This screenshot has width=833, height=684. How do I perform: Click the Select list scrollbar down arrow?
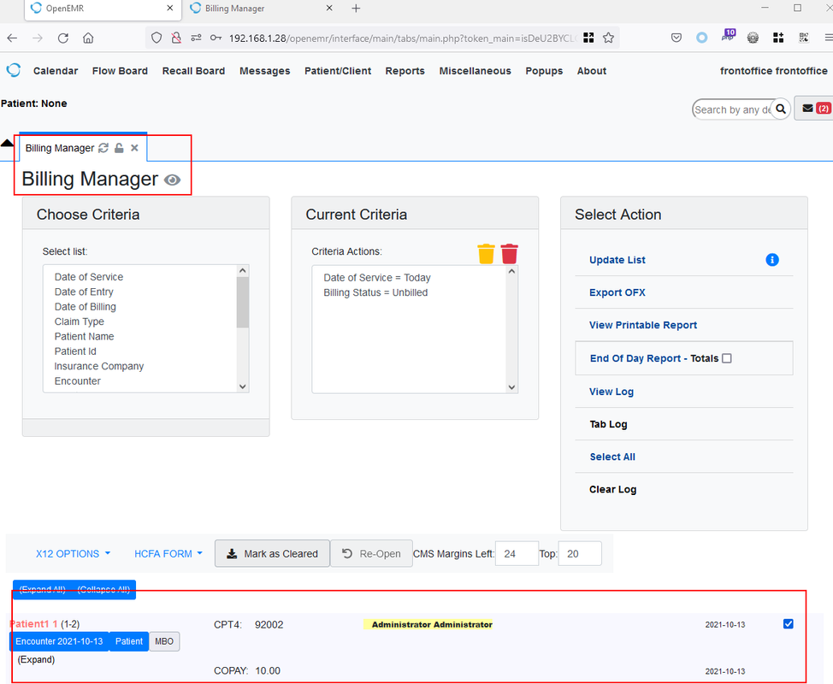coord(243,386)
